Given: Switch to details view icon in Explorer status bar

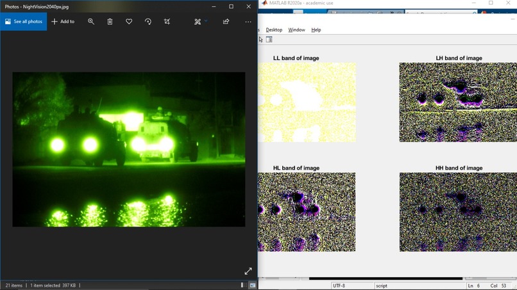Looking at the screenshot, I should pyautogui.click(x=244, y=285).
